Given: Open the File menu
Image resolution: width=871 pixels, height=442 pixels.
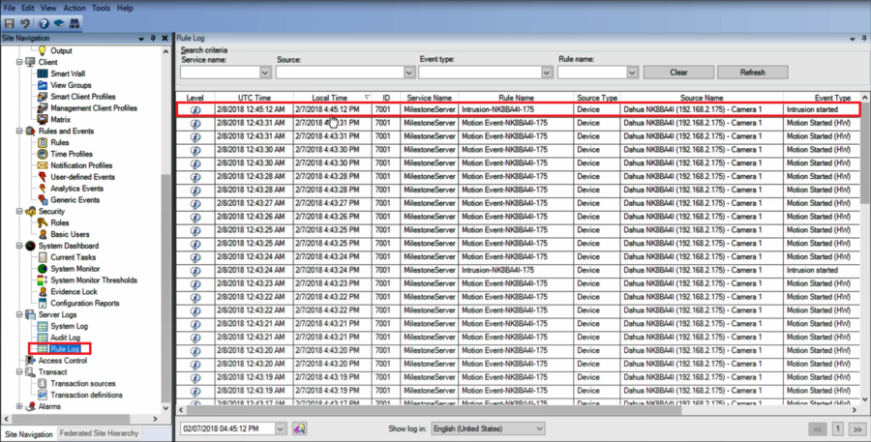Looking at the screenshot, I should coord(10,9).
